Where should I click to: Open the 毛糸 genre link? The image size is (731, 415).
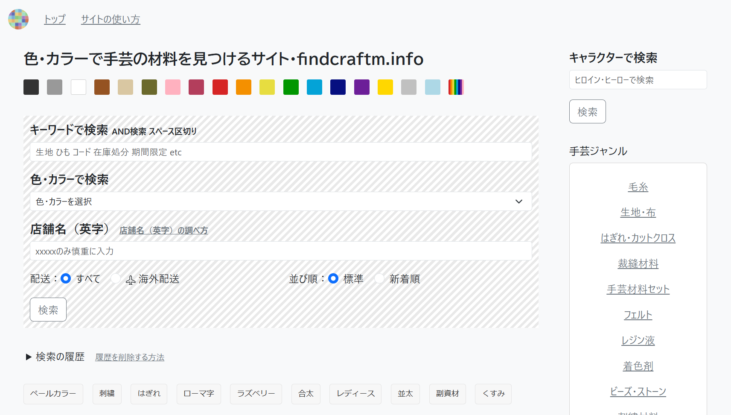pyautogui.click(x=638, y=187)
